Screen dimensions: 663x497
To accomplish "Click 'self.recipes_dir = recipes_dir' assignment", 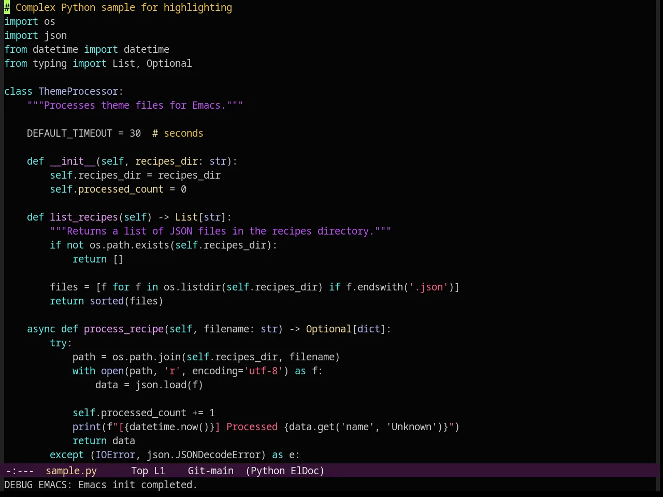I will point(135,175).
